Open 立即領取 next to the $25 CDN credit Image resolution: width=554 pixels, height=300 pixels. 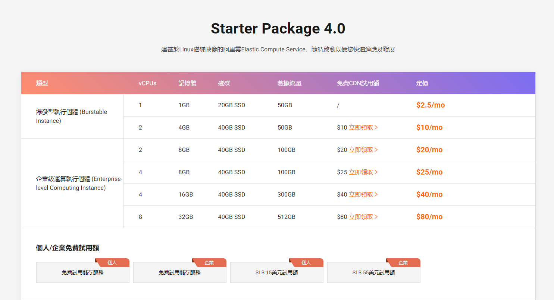(363, 172)
